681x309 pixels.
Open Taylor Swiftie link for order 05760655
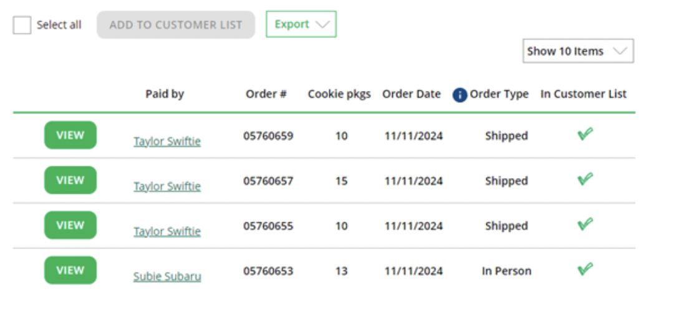[x=167, y=232]
